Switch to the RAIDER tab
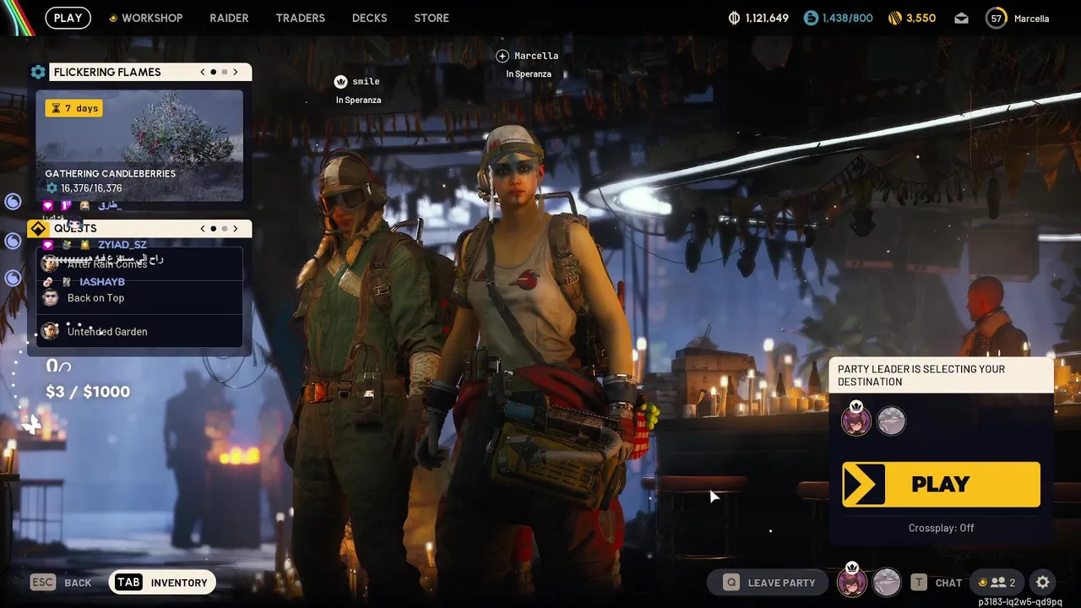The image size is (1081, 608). click(229, 18)
